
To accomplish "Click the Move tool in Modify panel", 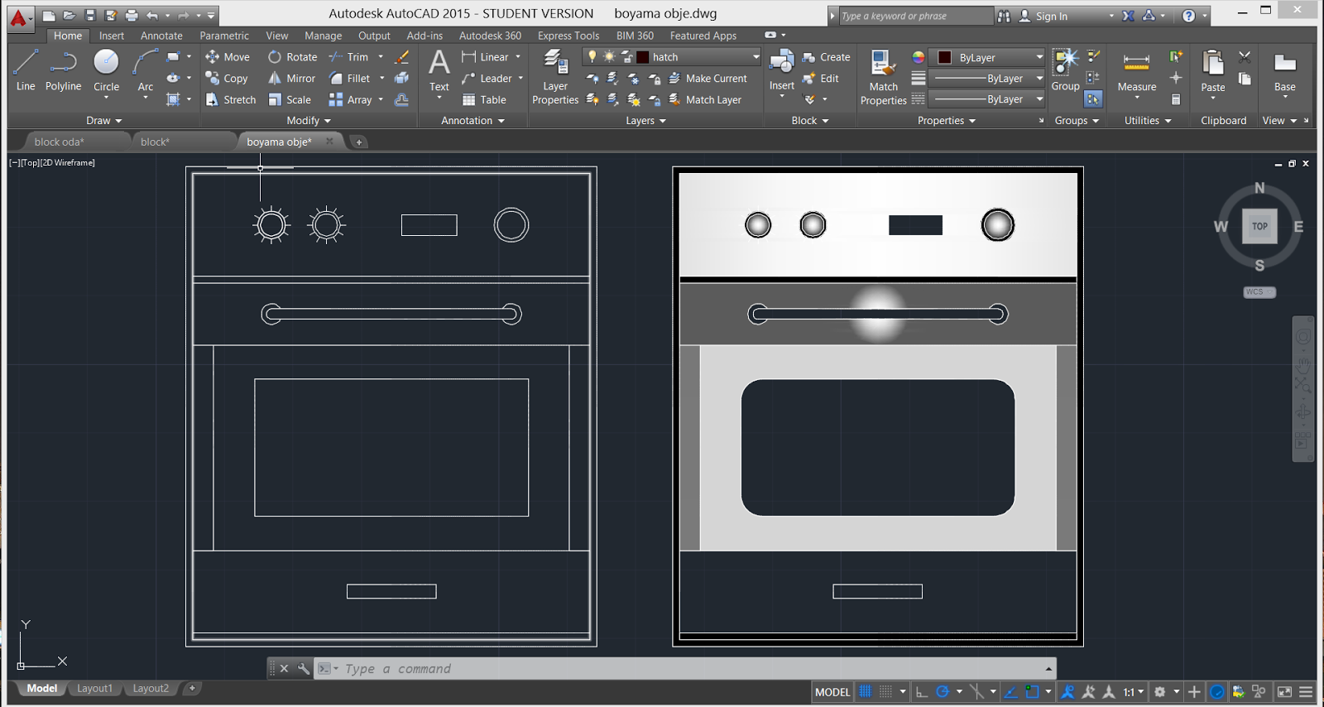I will (x=228, y=57).
